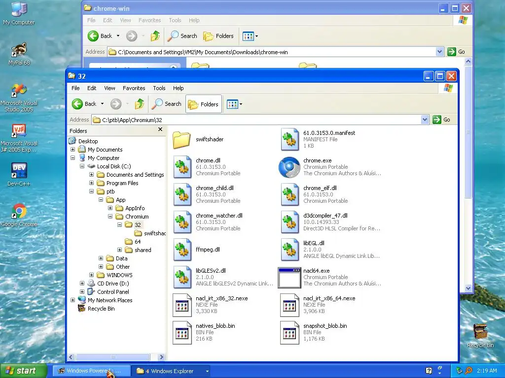Select the 61.0.3153.0.manifest file icon

[289, 139]
